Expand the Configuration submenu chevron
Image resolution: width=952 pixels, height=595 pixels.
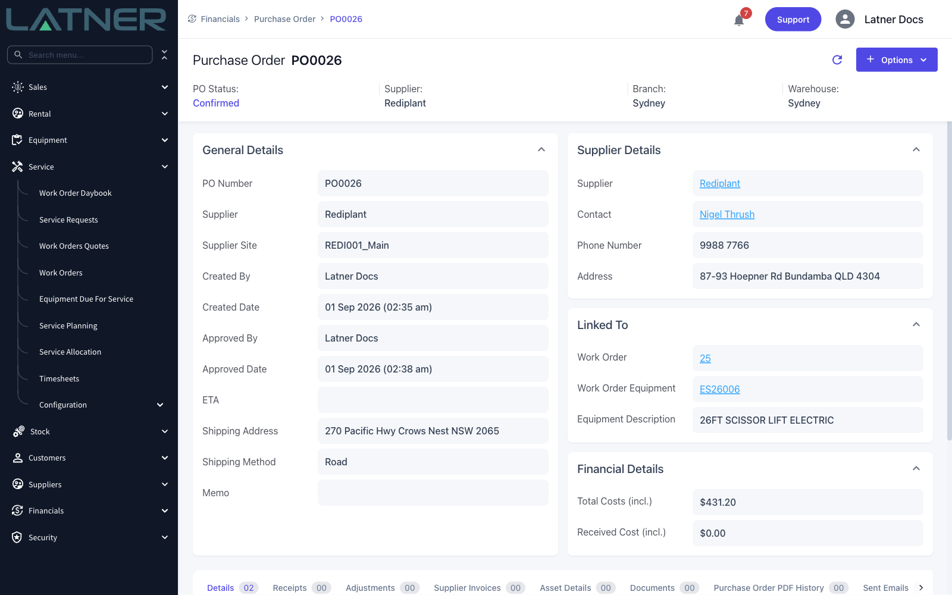click(160, 405)
